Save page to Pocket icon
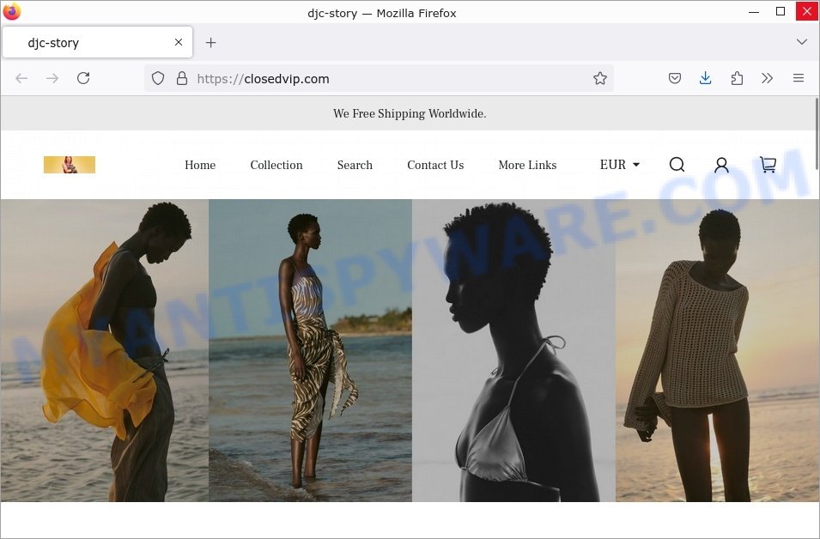This screenshot has width=820, height=539. (x=675, y=78)
